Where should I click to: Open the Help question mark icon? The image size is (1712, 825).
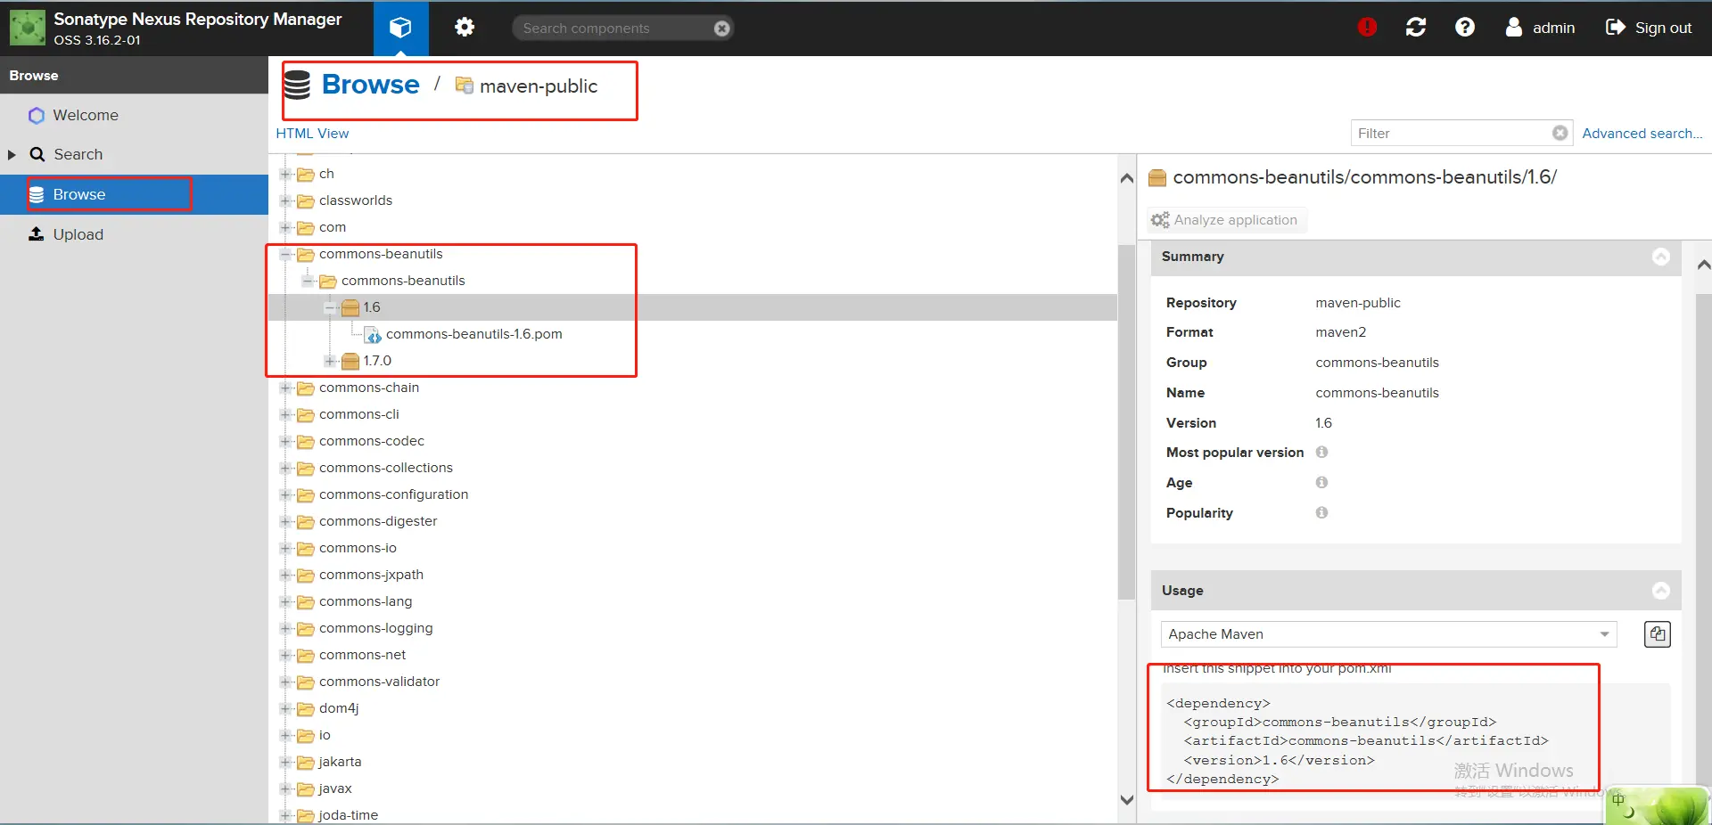tap(1465, 28)
